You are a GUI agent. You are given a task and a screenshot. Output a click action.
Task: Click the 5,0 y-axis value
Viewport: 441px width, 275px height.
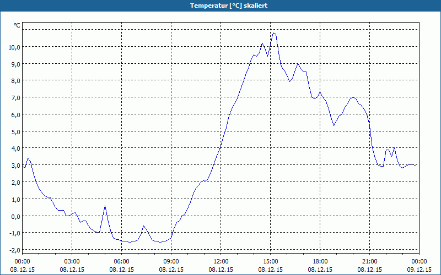pos(16,131)
